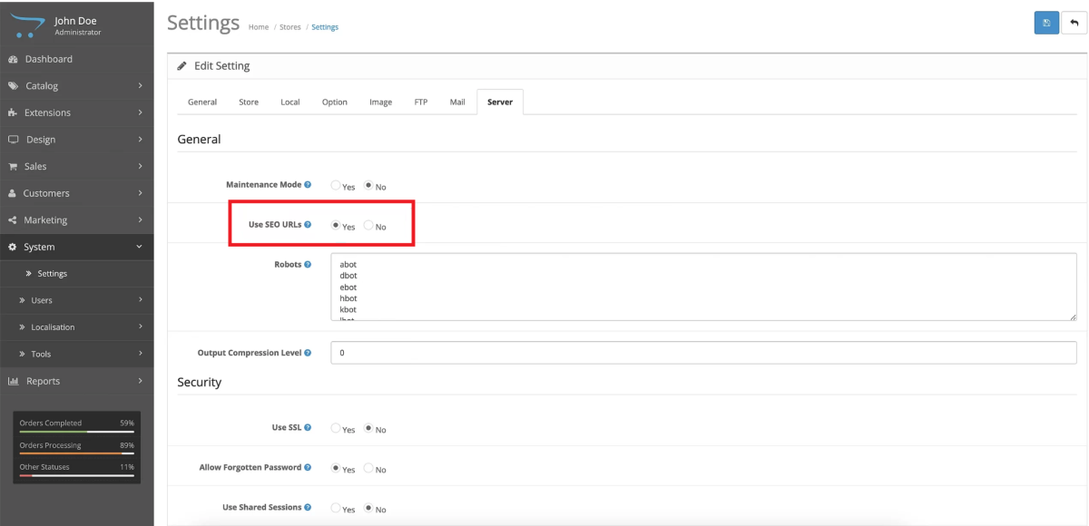The height and width of the screenshot is (526, 1089).
Task: Select Yes for Allow Forgotten Password
Action: tap(336, 468)
